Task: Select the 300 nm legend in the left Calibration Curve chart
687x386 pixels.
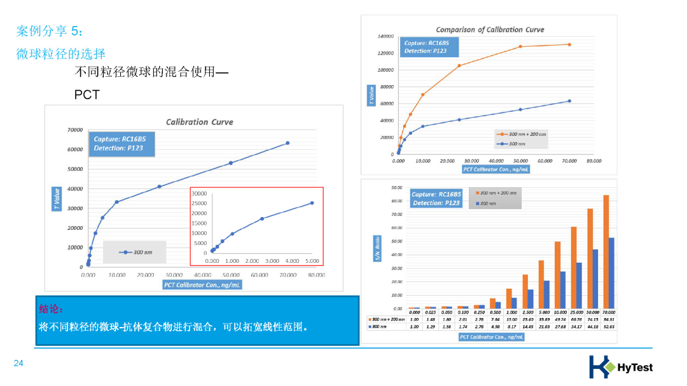Action: [135, 252]
